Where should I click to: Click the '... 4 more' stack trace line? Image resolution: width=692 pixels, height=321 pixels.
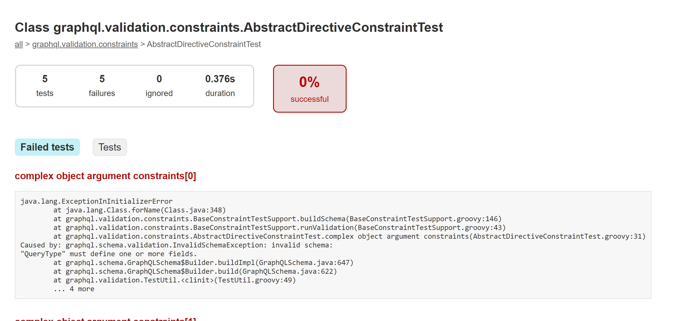[74, 289]
